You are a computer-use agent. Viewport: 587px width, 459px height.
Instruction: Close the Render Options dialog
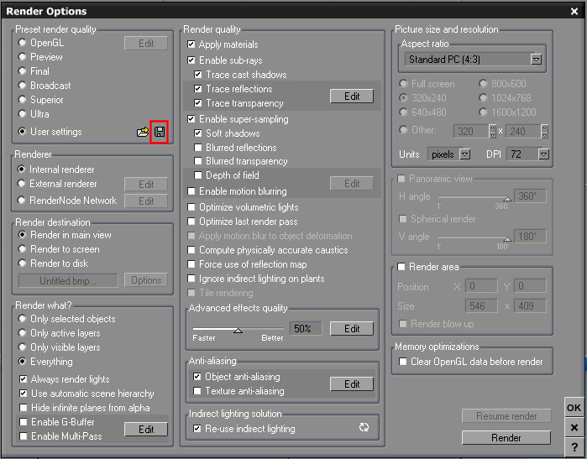point(574,11)
